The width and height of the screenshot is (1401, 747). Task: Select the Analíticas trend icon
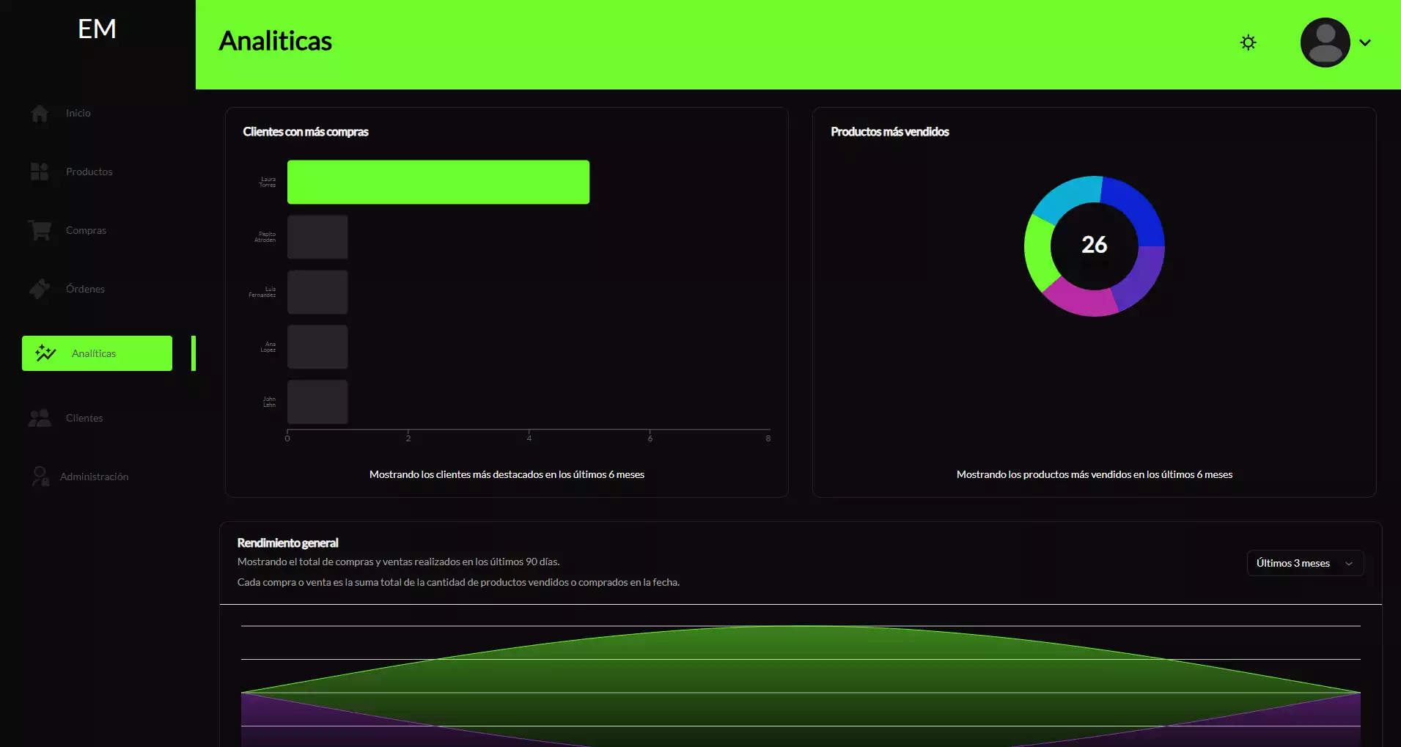pos(45,353)
